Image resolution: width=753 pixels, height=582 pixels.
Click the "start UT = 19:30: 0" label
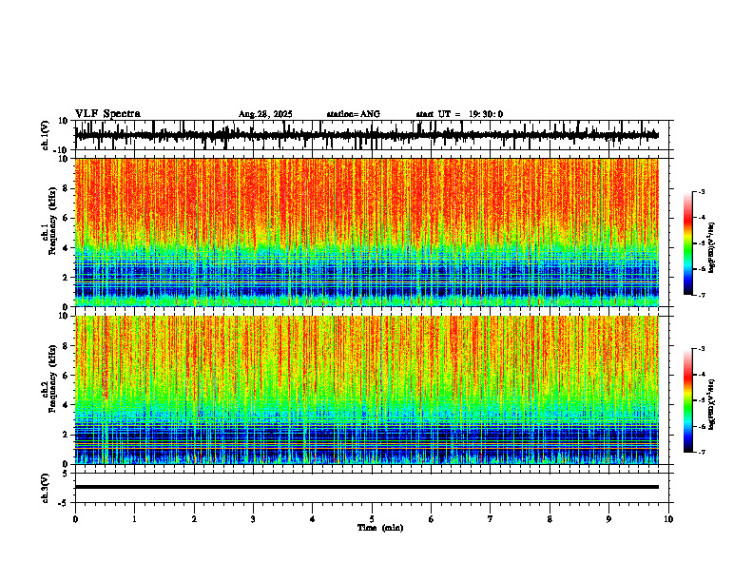pyautogui.click(x=459, y=114)
